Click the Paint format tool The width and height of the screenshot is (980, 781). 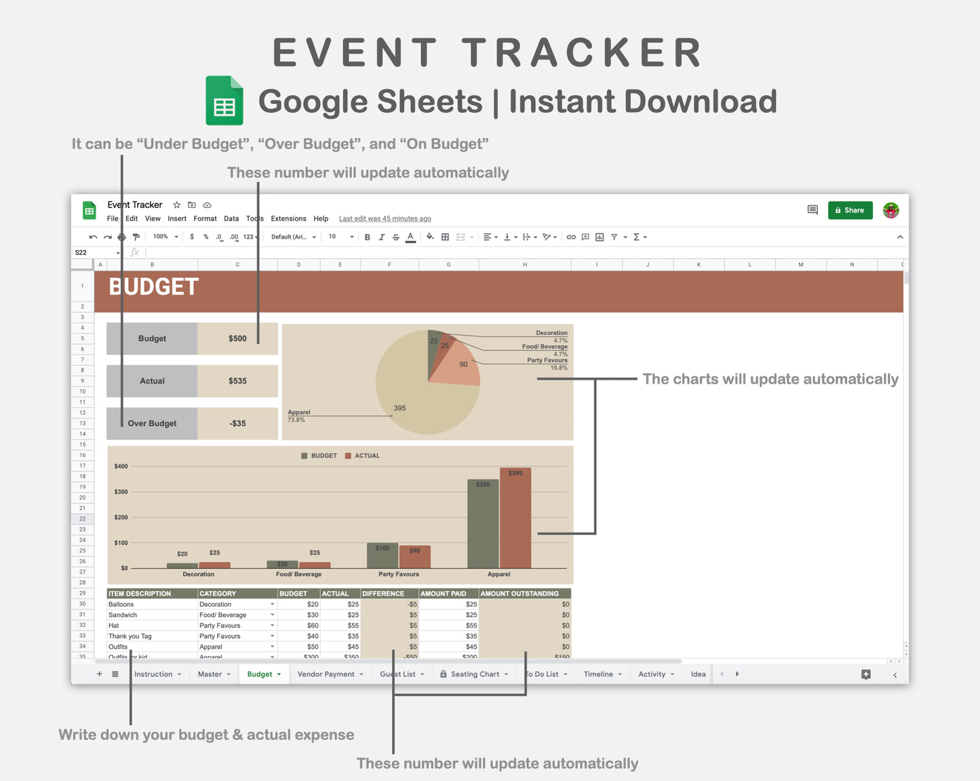coord(136,237)
